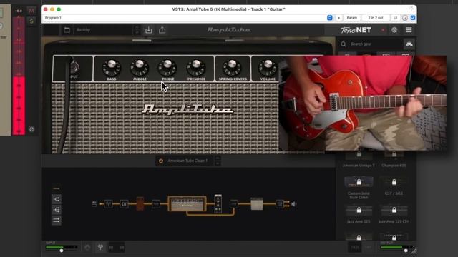458x257 pixels.
Task: Select the orange stomp pedal in chain
Action: [140, 203]
